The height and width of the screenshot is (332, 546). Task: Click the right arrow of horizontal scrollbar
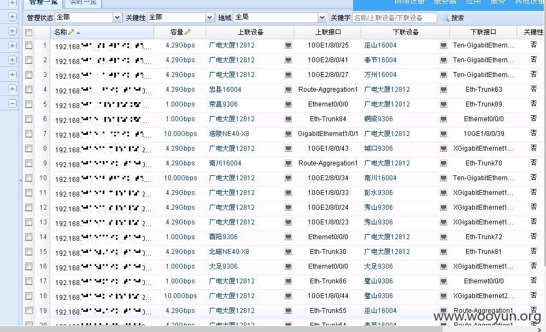(539, 329)
